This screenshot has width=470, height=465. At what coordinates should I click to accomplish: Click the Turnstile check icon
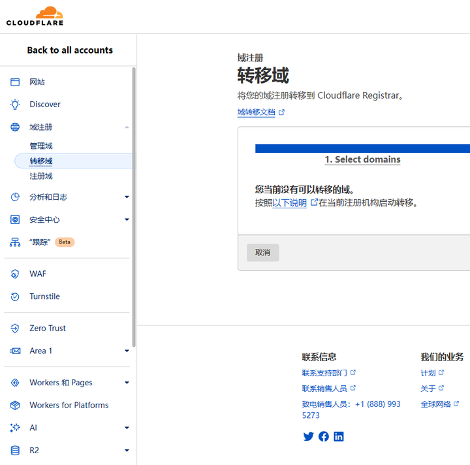click(x=15, y=297)
